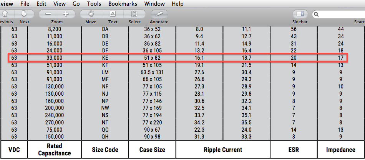Go to the Next page arrow
The image size is (365, 160).
[24, 14]
